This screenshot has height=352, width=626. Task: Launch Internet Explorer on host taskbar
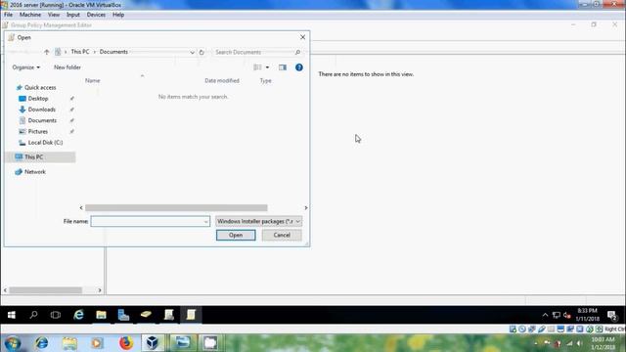(x=41, y=343)
